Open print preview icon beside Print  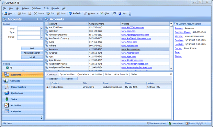[30, 13]
